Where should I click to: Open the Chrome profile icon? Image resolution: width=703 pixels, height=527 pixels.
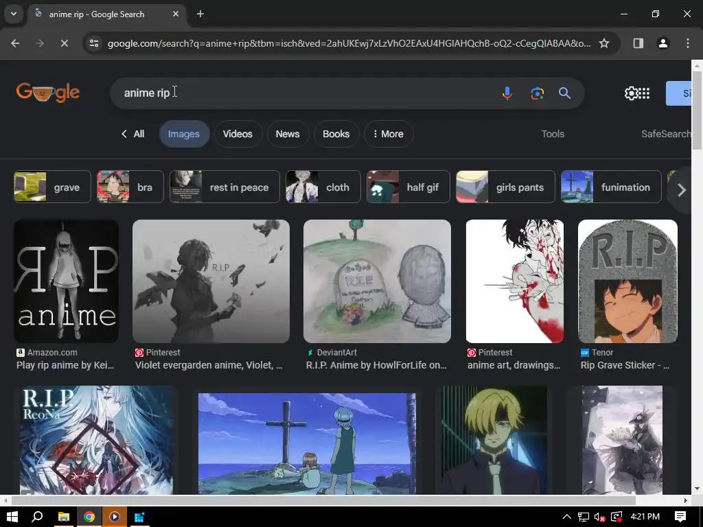tap(663, 43)
